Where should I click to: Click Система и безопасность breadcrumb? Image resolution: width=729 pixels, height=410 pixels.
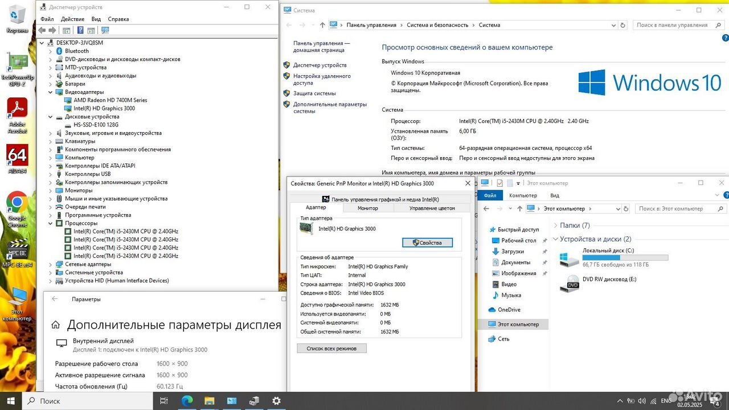[x=437, y=25]
